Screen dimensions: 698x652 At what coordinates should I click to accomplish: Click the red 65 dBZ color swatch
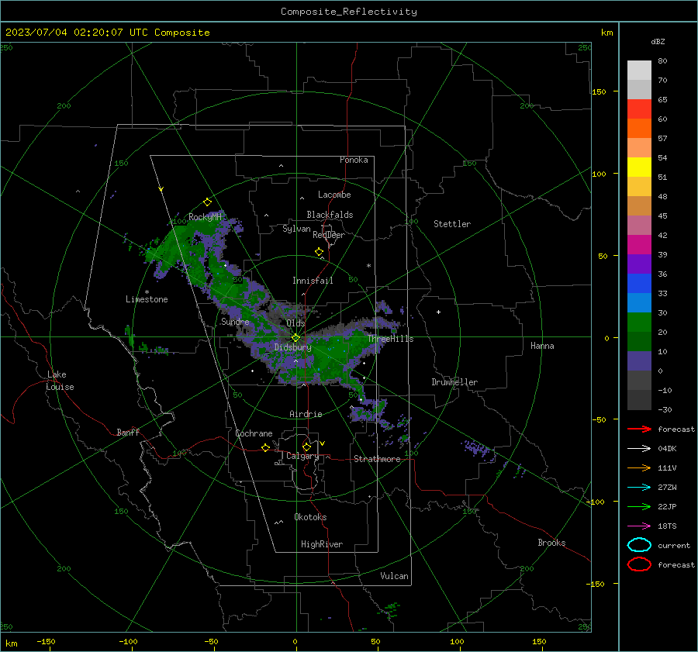point(639,109)
